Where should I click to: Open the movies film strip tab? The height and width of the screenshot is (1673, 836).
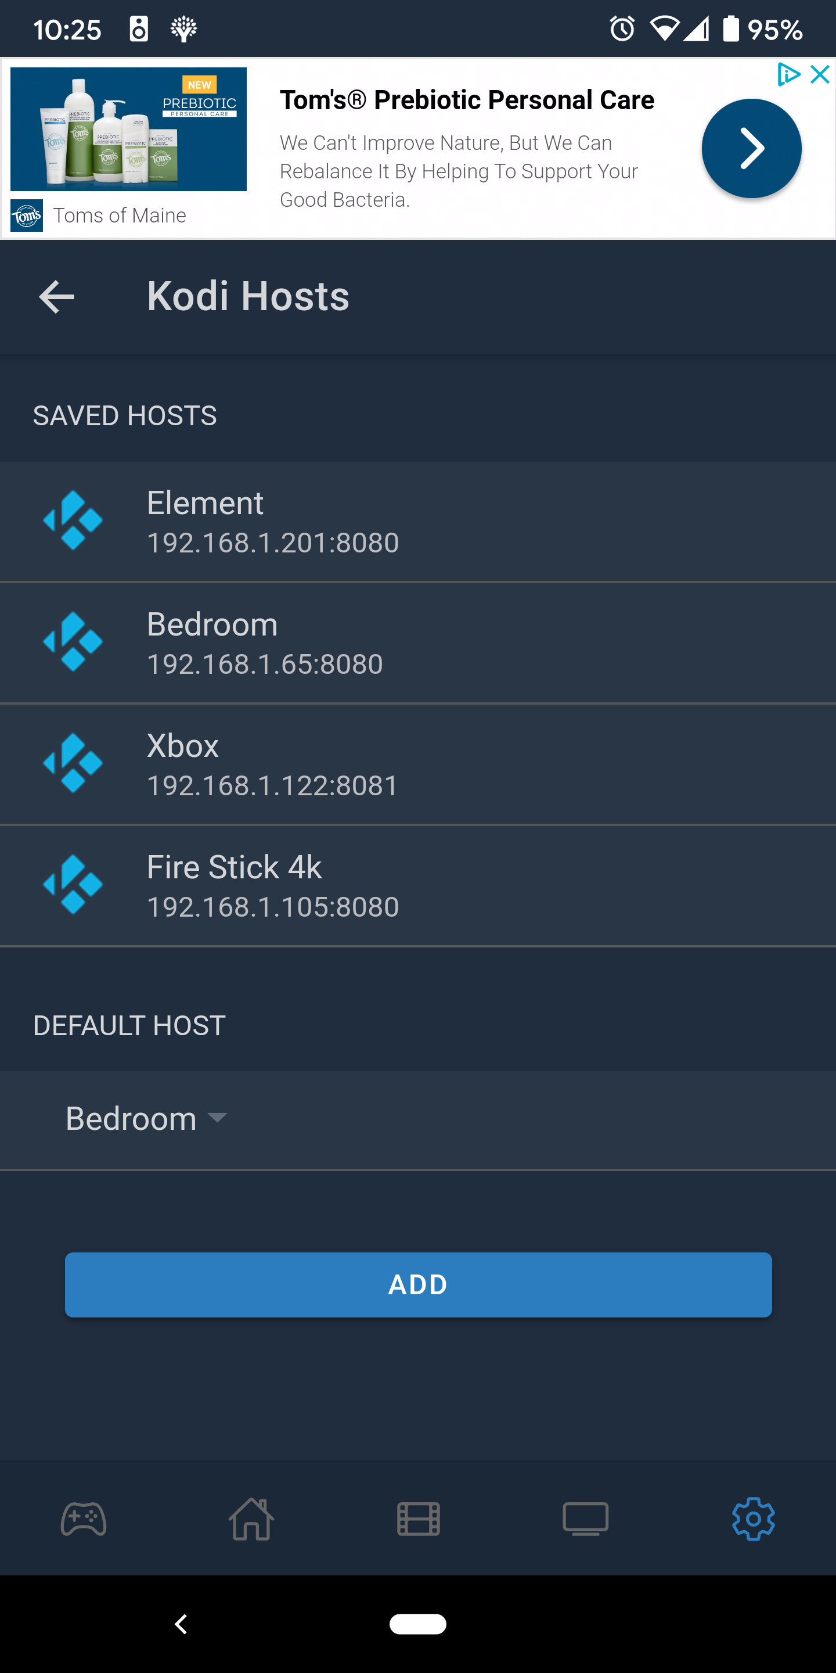click(418, 1518)
